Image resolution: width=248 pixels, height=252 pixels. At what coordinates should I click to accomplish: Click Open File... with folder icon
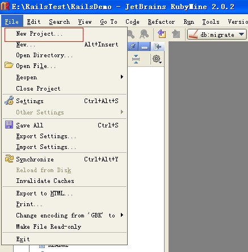pyautogui.click(x=65, y=66)
